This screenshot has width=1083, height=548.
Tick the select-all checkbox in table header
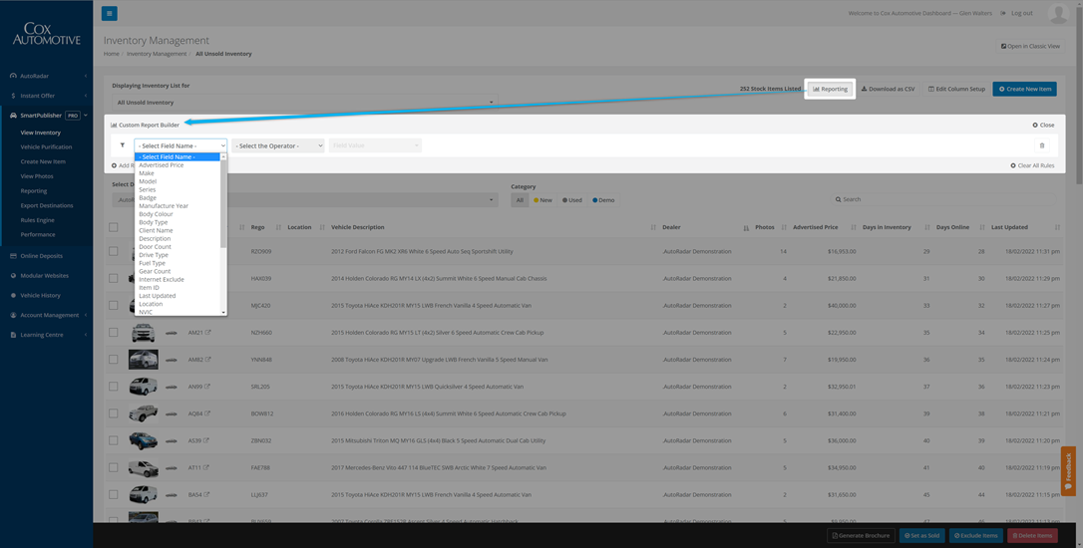(x=114, y=227)
